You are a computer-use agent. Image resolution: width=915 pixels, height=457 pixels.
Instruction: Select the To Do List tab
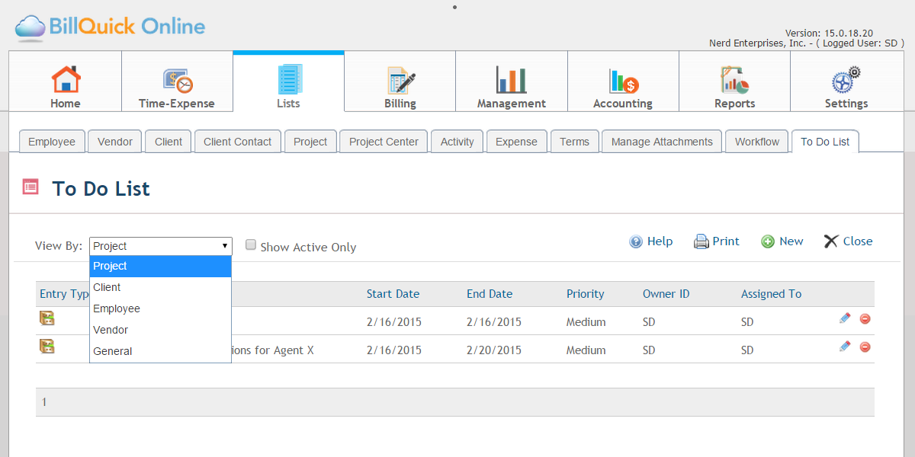(825, 142)
